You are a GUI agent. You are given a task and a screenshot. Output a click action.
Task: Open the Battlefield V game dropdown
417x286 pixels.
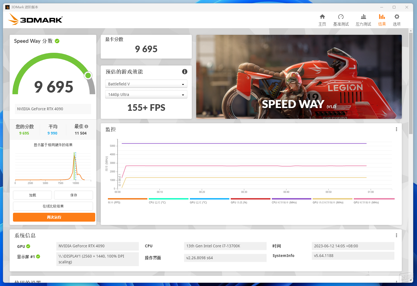[146, 84]
